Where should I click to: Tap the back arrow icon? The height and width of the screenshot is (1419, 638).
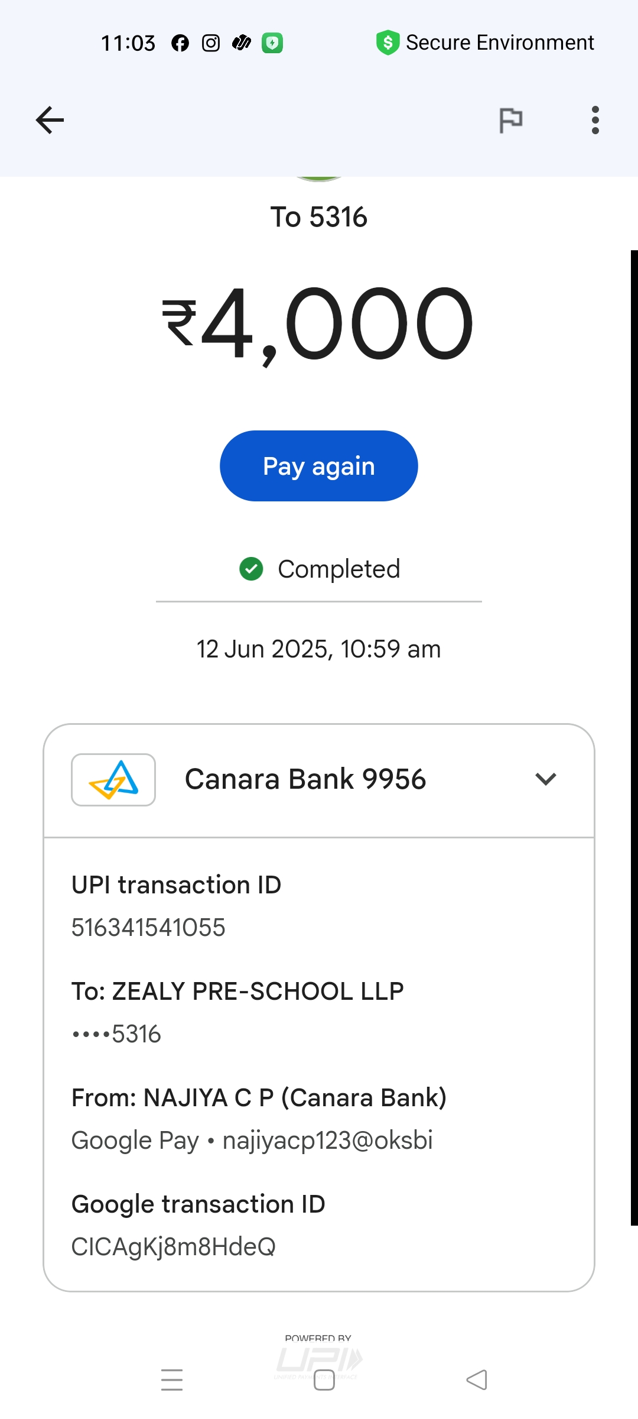[50, 121]
